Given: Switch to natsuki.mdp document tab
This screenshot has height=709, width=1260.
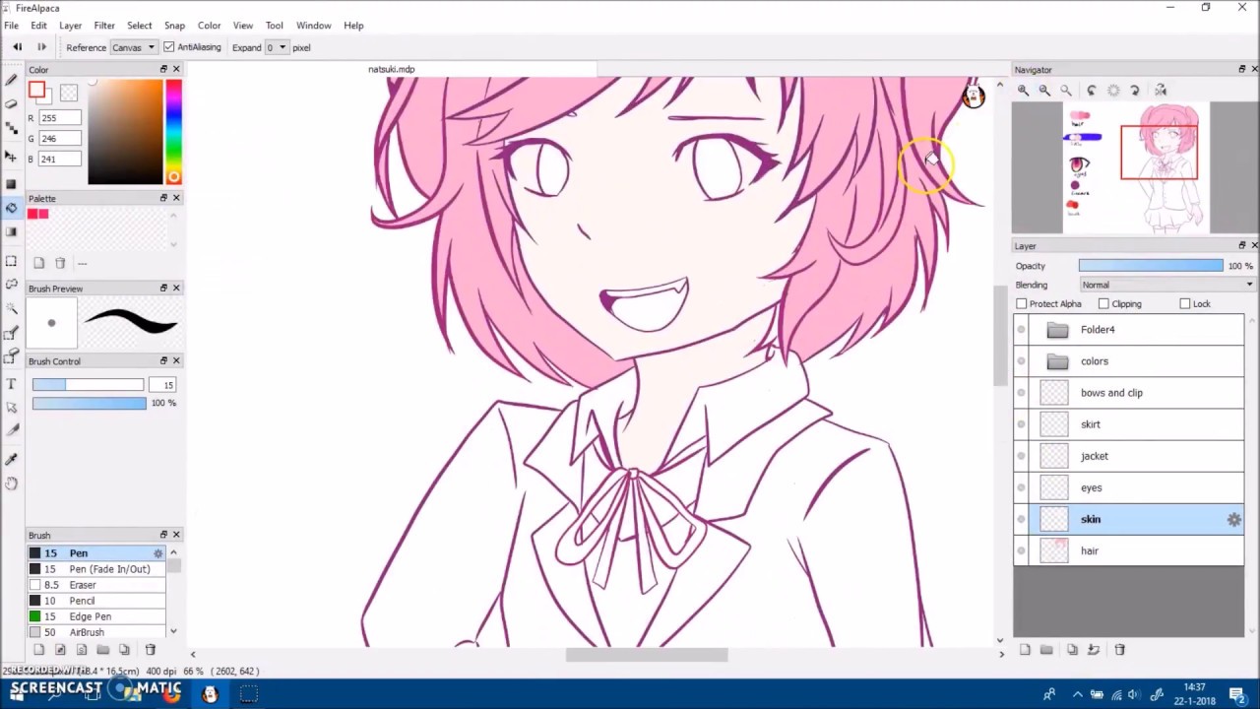Looking at the screenshot, I should pyautogui.click(x=392, y=70).
